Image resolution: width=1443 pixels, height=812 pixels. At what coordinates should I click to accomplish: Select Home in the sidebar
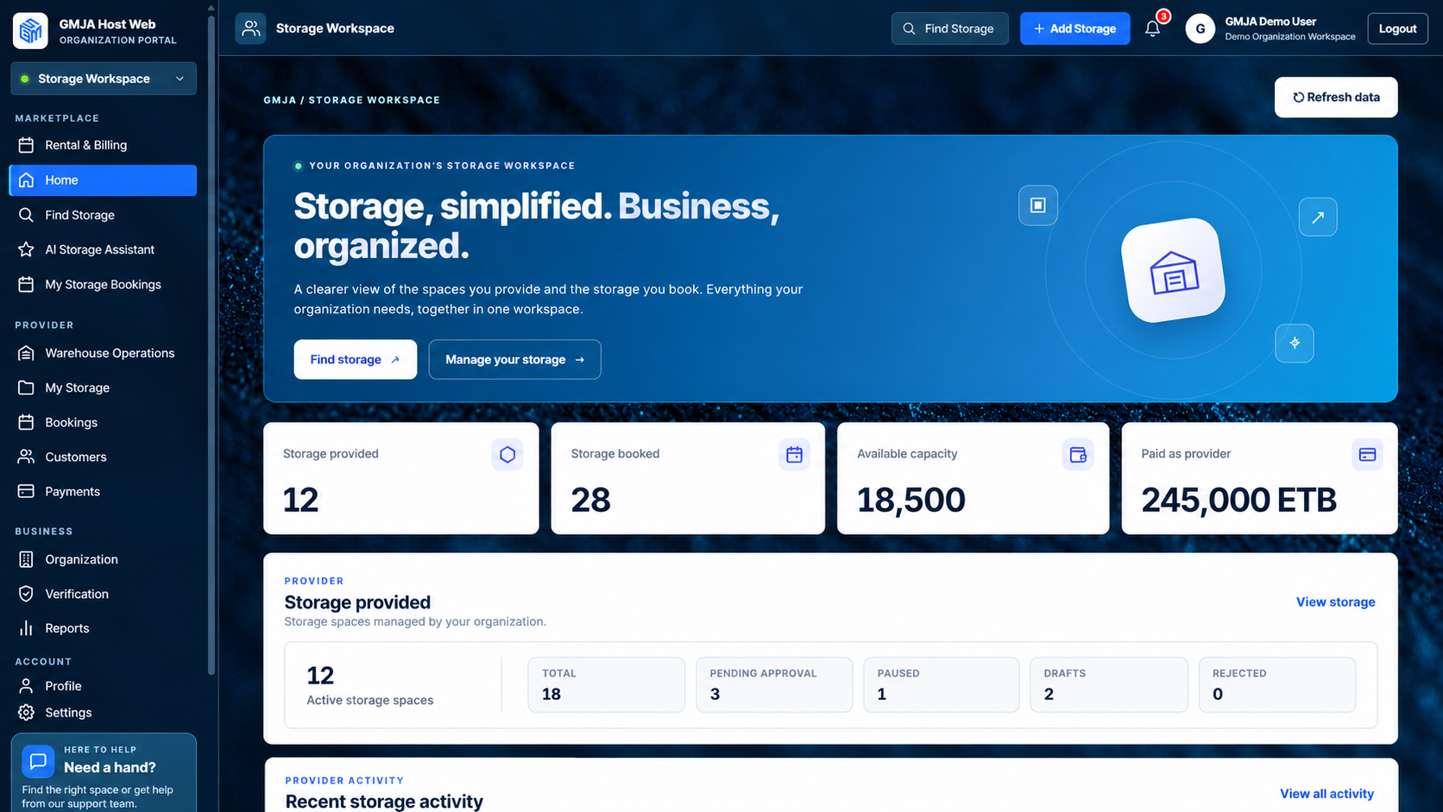(103, 180)
